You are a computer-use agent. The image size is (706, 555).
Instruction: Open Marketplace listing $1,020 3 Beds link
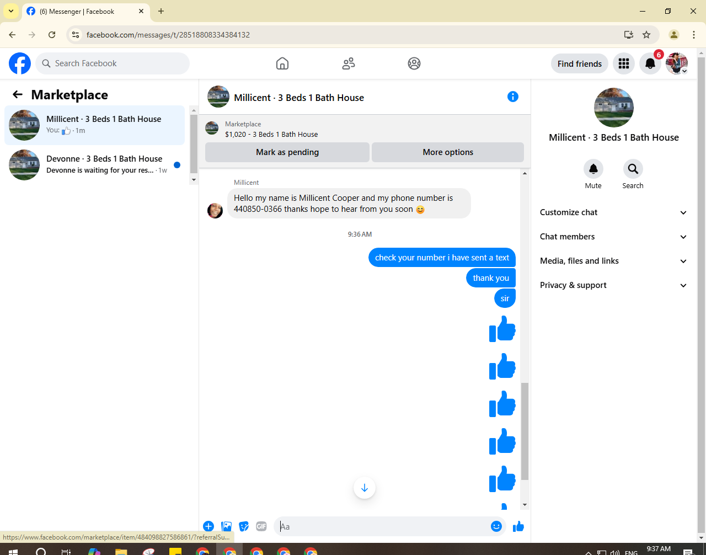pos(271,134)
